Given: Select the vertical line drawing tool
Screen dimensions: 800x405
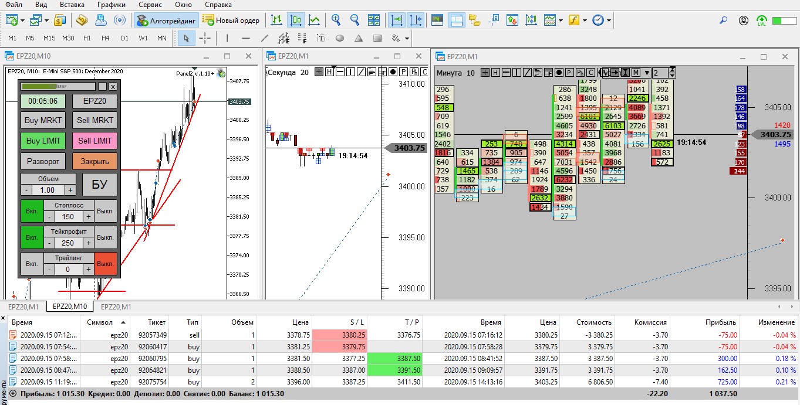Looking at the screenshot, I should (x=227, y=38).
